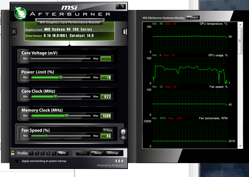Viewport: 249px width, 177px height.
Task: Click the Fan Speed 45 value field
Action: click(106, 136)
